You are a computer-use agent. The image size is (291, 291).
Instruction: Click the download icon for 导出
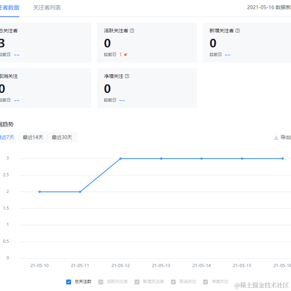[276, 138]
